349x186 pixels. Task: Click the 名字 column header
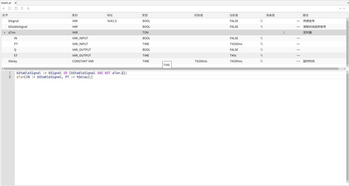tap(36, 15)
